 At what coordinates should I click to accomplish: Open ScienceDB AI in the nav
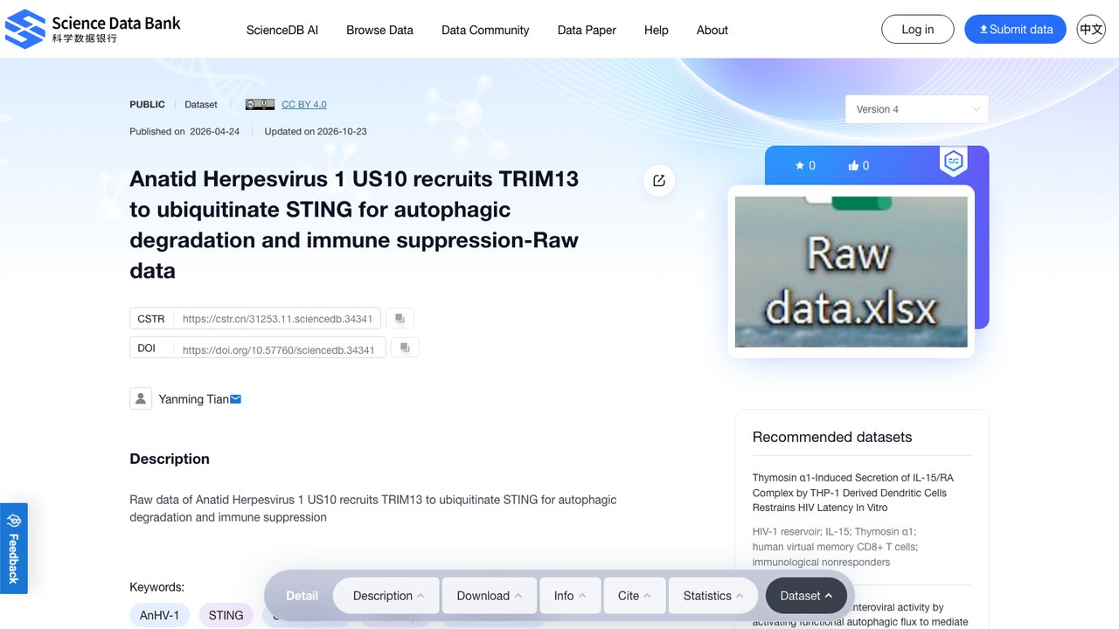pos(282,30)
